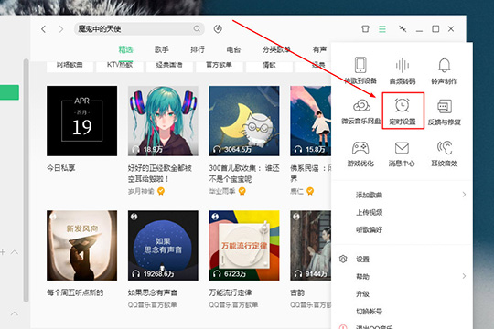The image size is (494, 329).
Task: Switch to 精选 tab
Action: point(125,49)
